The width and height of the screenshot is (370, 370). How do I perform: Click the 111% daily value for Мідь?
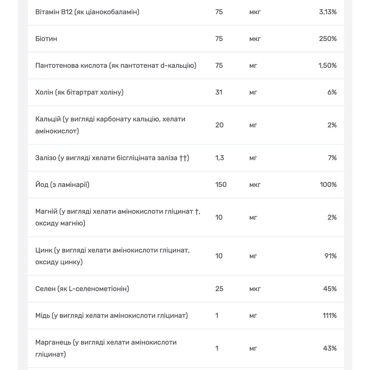pos(330,315)
